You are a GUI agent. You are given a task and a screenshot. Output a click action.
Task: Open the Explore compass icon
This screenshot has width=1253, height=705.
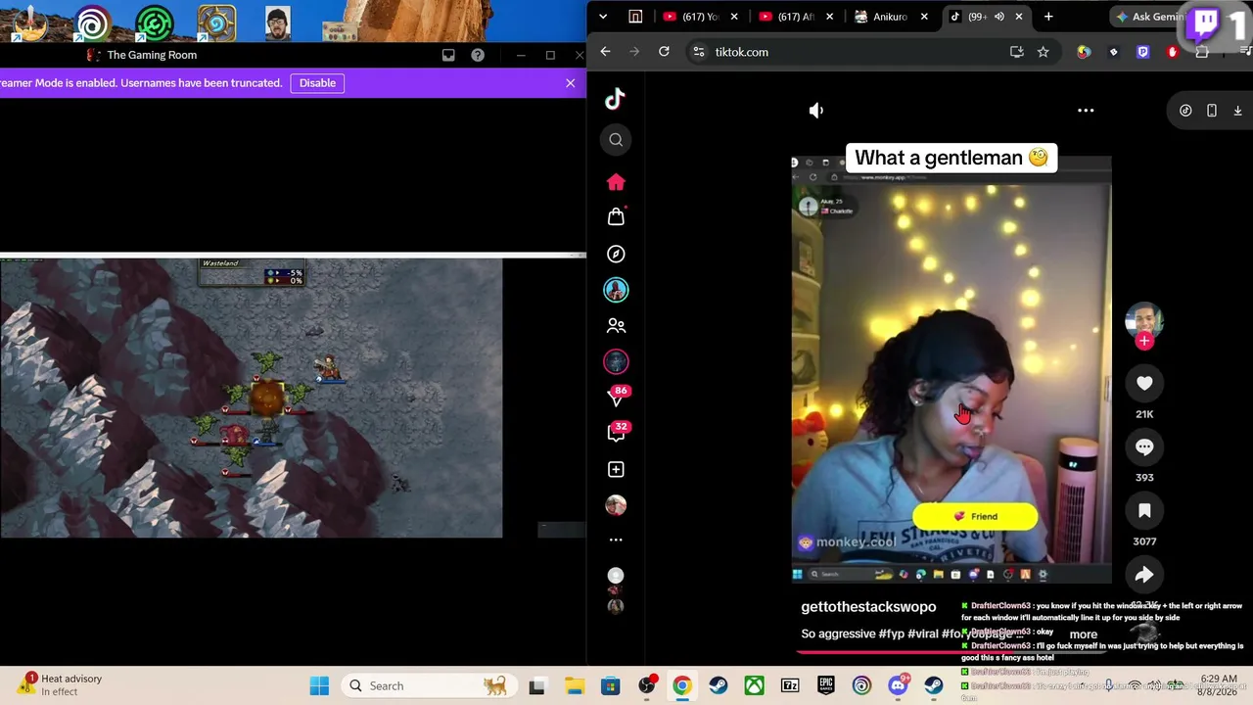(616, 254)
